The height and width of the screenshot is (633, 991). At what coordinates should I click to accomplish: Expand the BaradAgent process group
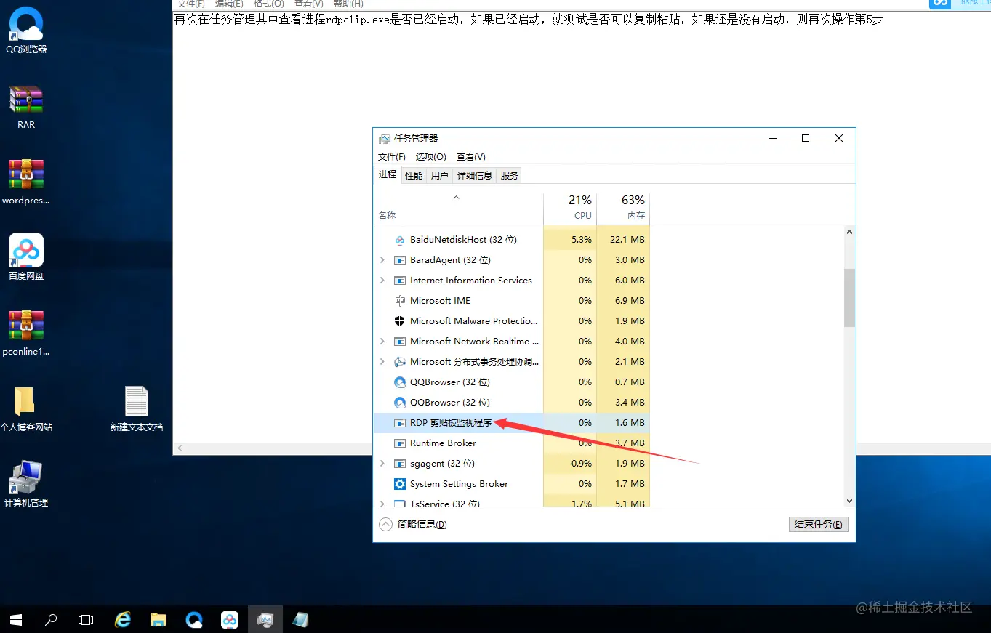(x=382, y=259)
